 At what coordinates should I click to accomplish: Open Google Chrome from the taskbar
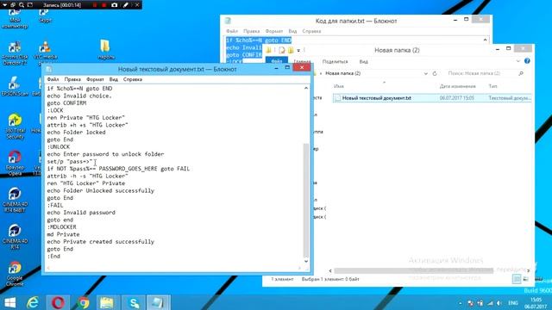[84, 302]
